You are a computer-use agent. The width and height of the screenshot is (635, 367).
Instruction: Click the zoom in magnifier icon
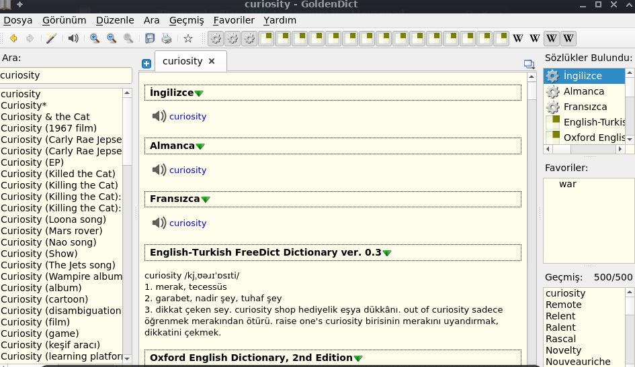(x=95, y=39)
